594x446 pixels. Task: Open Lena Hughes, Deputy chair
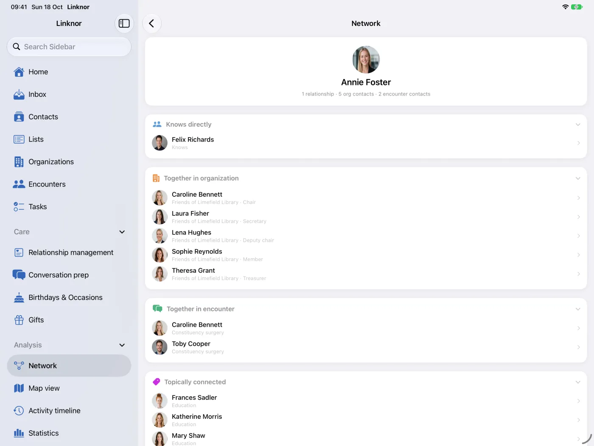(x=366, y=236)
